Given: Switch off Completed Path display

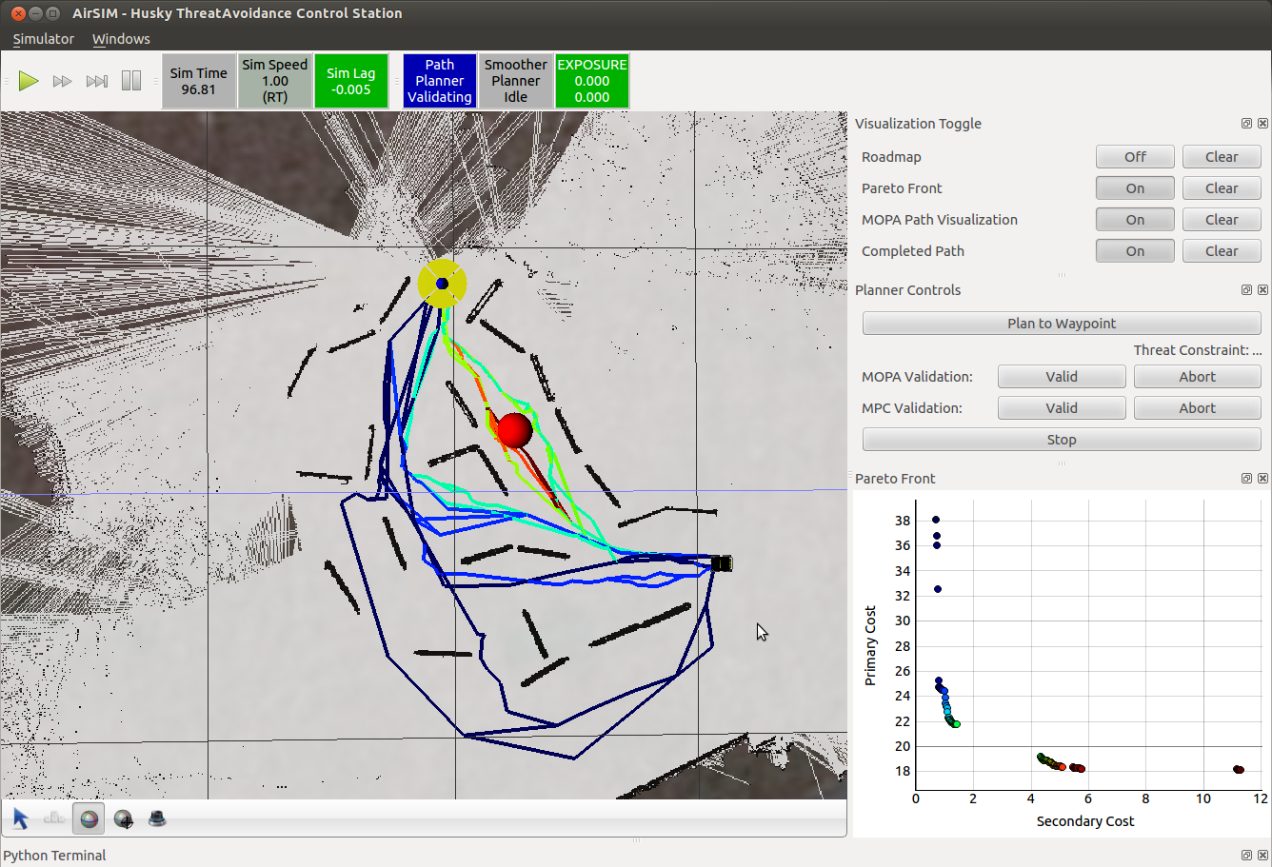Looking at the screenshot, I should [1135, 251].
